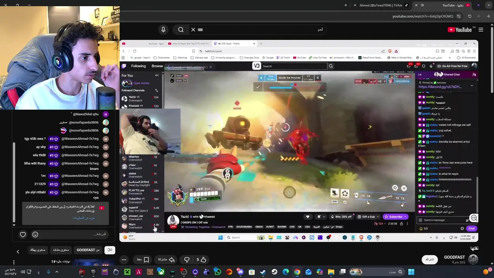Click the live chat panel scrollbar
The width and height of the screenshot is (494, 278).
coord(14,181)
